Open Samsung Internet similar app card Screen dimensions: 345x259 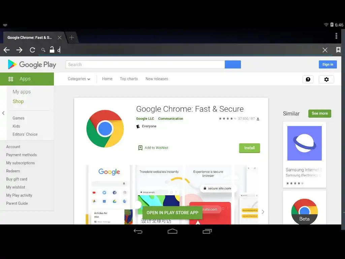[x=305, y=155]
